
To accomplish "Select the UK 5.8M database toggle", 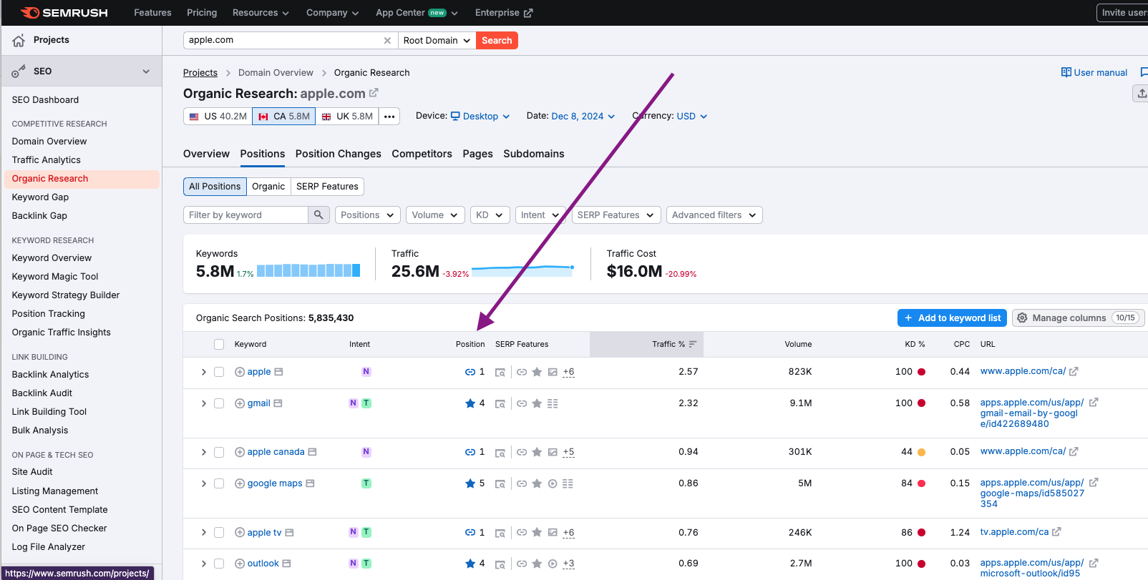I will [x=347, y=117].
